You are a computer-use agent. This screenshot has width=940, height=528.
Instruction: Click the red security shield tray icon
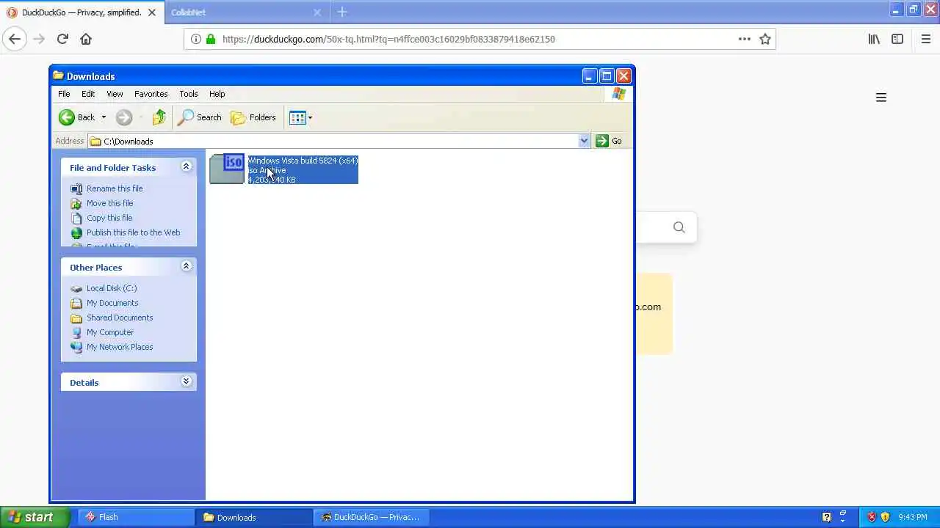(872, 517)
